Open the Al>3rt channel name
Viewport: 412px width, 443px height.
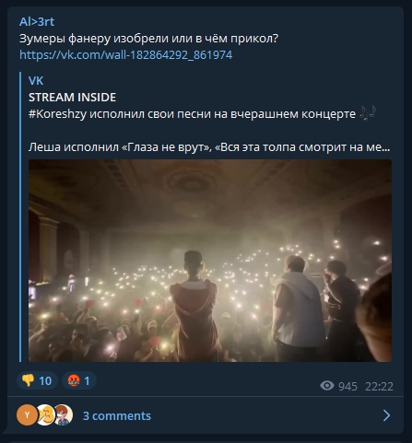(37, 22)
